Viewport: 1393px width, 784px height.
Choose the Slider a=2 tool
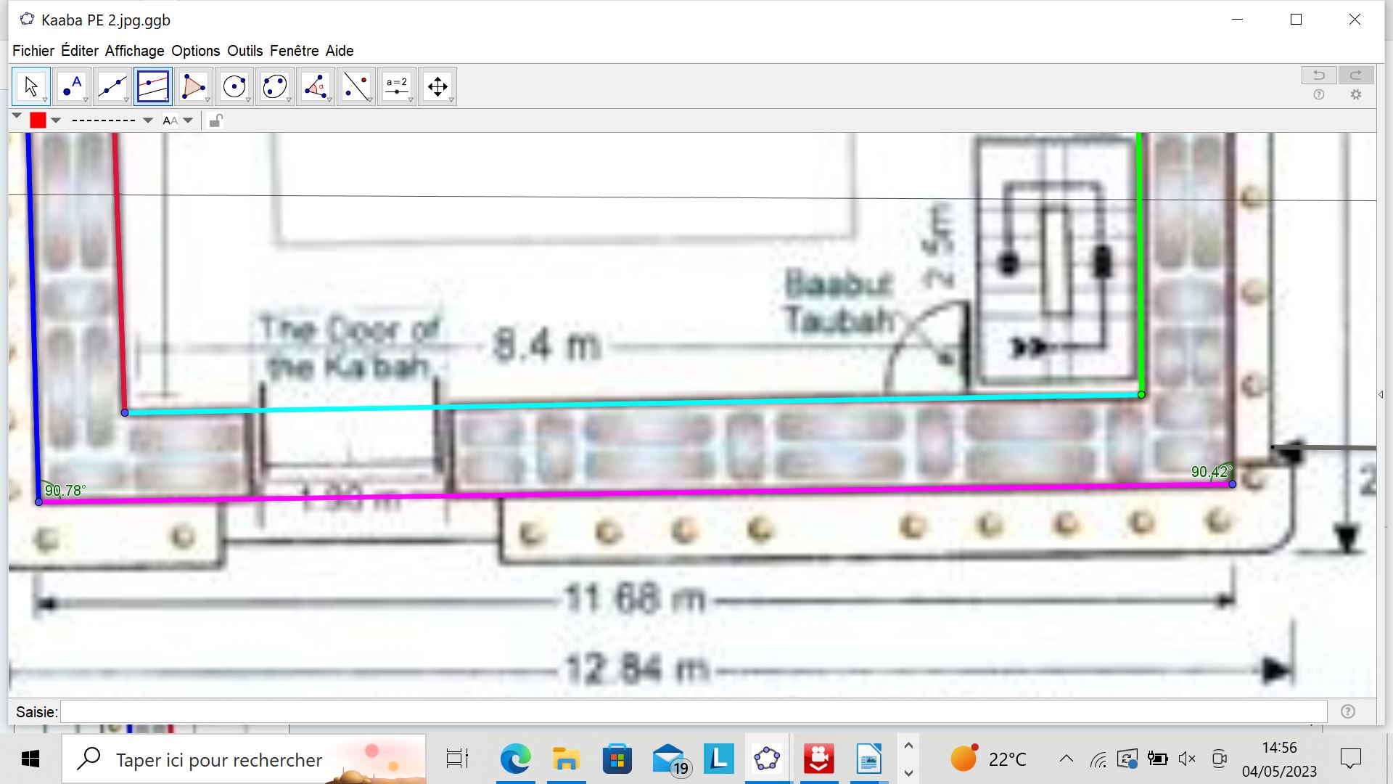click(396, 86)
